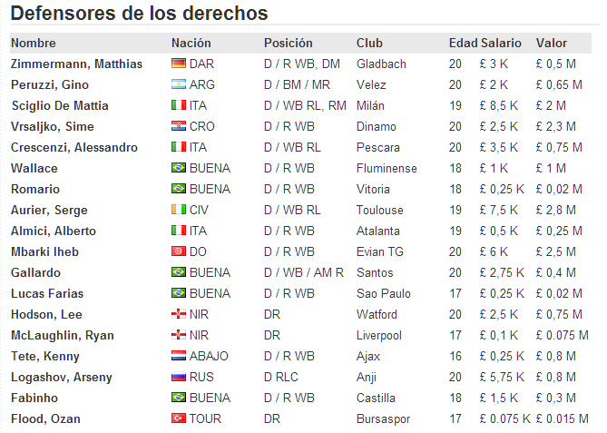The height and width of the screenshot is (433, 607).
Task: Open player Zimmermann, Matthias
Action: (76, 64)
